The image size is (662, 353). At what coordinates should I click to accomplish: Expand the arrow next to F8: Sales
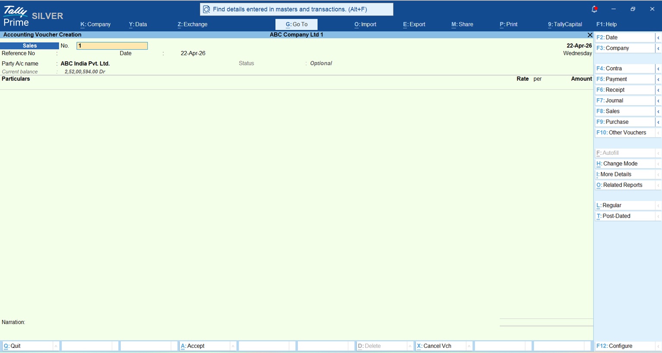pyautogui.click(x=659, y=111)
